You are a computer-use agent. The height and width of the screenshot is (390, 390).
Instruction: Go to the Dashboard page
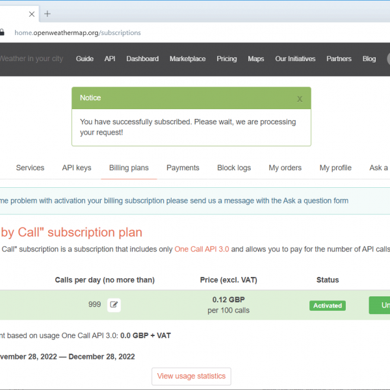tap(142, 58)
